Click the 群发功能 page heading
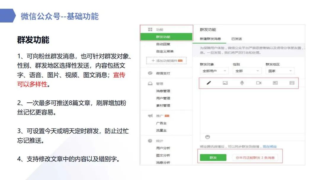320x180 pixels. (x=208, y=30)
